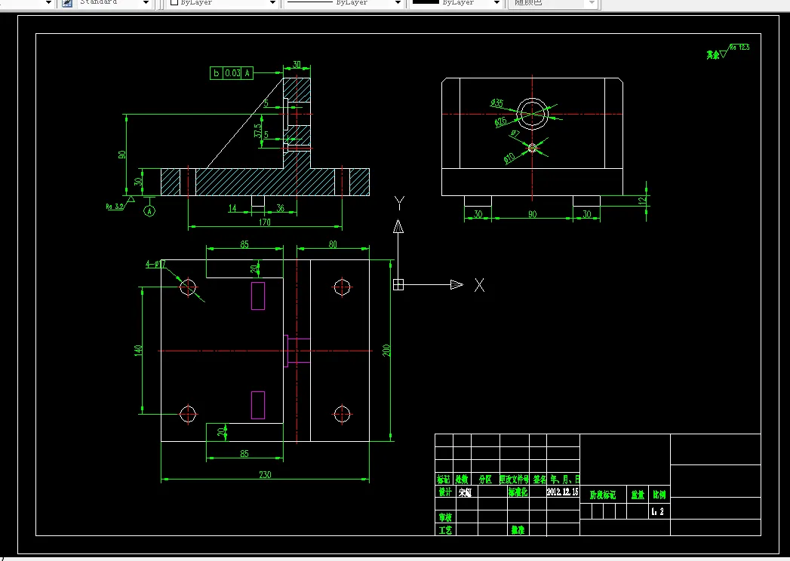Click the 年、月、日 title block cell
The image size is (790, 561).
[564, 479]
